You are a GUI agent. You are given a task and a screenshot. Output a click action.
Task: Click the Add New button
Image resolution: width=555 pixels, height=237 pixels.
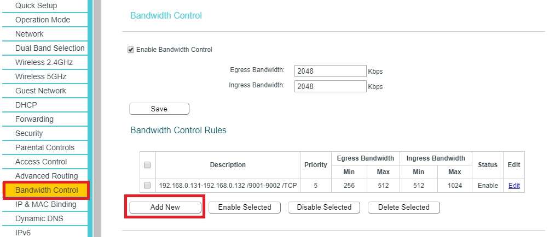[x=165, y=208]
